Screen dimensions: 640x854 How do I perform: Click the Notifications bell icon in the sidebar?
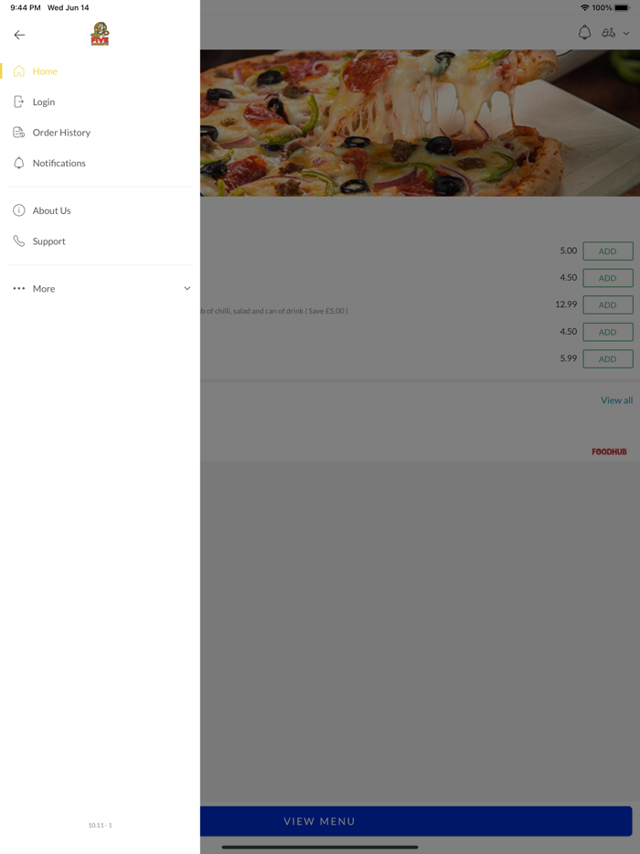click(19, 163)
